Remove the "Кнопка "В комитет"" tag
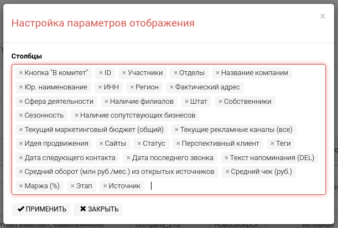This screenshot has width=338, height=228. tap(21, 73)
